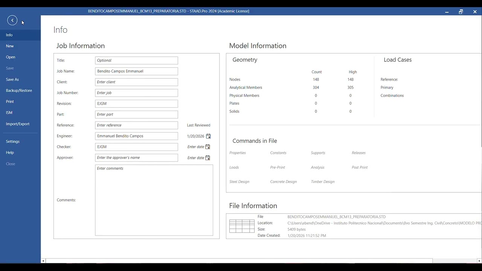Viewport: 482px width, 271px height.
Task: Click the Nodes count value 148
Action: coord(316,79)
